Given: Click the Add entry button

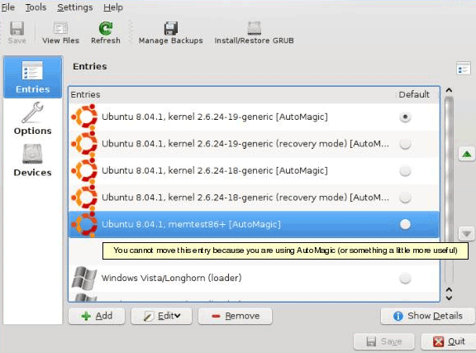Looking at the screenshot, I should click(x=97, y=317).
